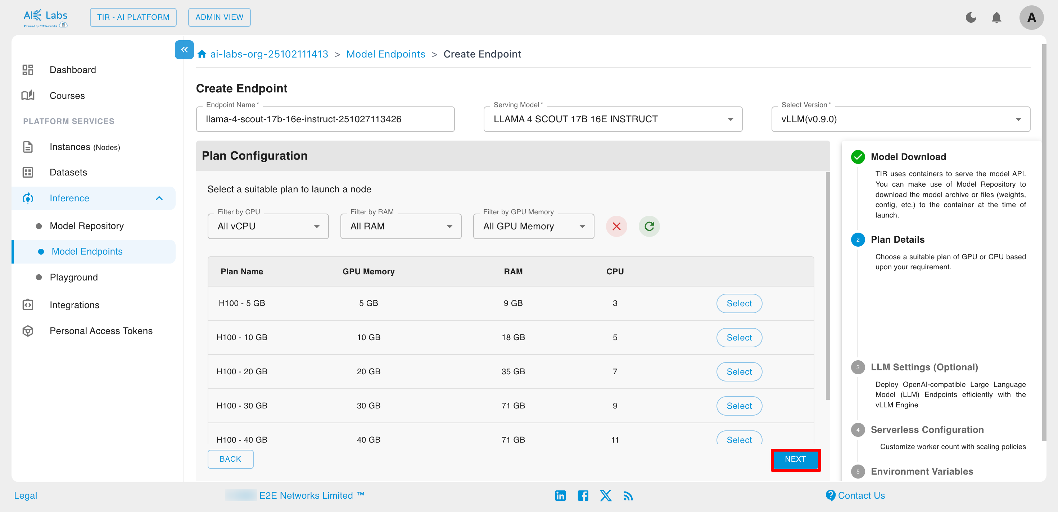Open the Select Version dropdown
Viewport: 1058px width, 512px height.
pos(901,119)
